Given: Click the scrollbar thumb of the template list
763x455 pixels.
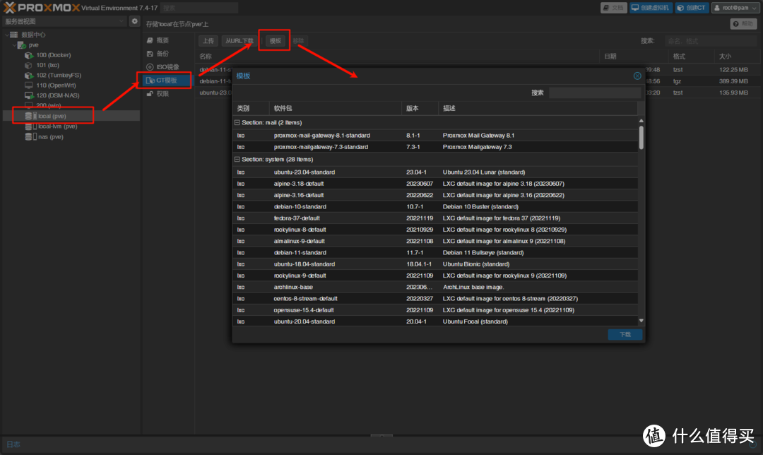Looking at the screenshot, I should 641,138.
